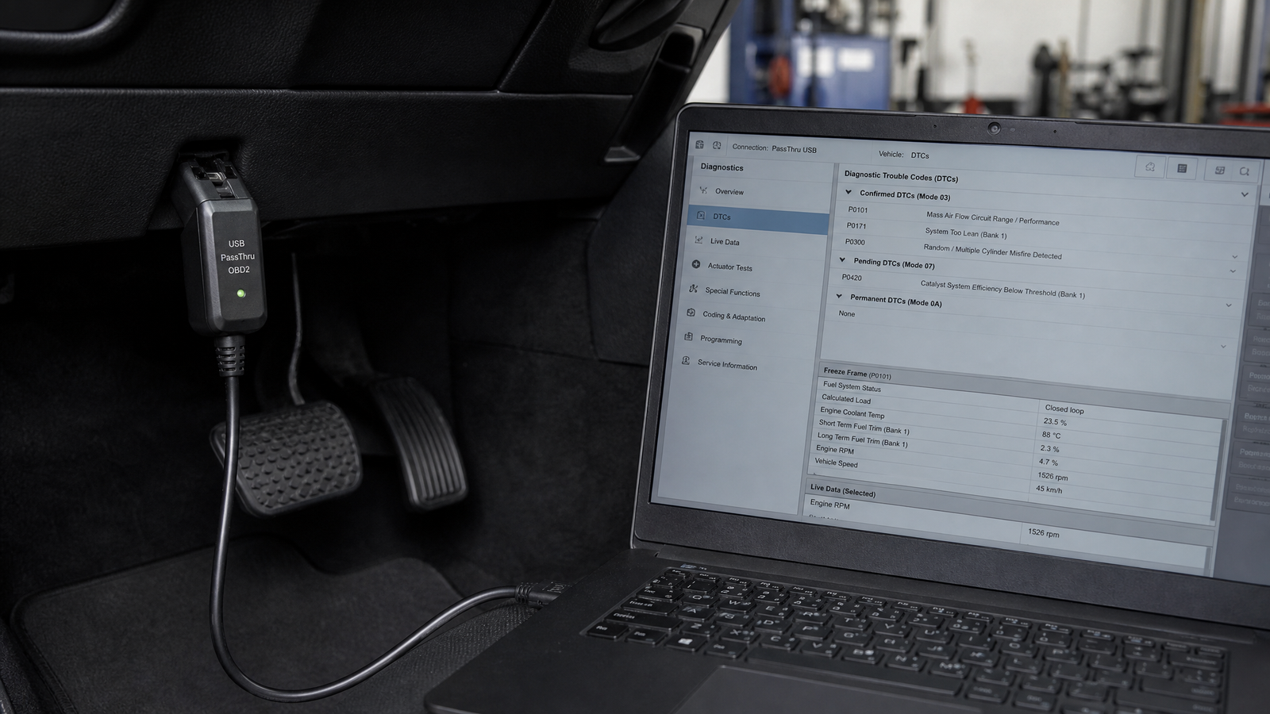The image size is (1270, 714).
Task: Click 'Mass Air Flow Circuit Range / Performance'
Action: pyautogui.click(x=993, y=218)
